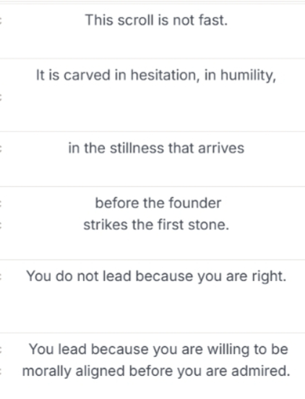Click drag handle beside "before the founder"
Viewport: 305px width, 399px height.
tap(1, 203)
